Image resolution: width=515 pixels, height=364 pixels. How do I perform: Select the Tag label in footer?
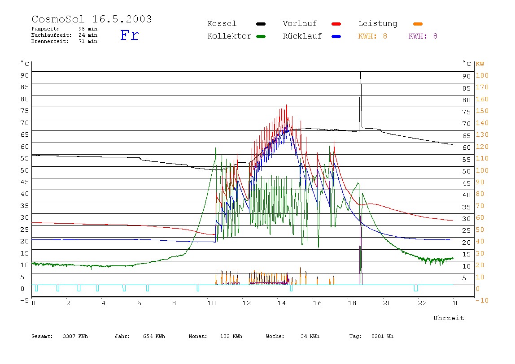coord(355,336)
